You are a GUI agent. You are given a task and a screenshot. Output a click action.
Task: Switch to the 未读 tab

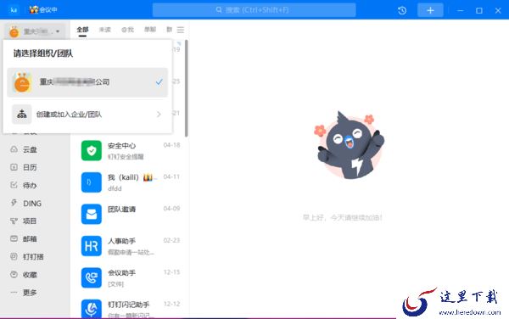pos(105,30)
